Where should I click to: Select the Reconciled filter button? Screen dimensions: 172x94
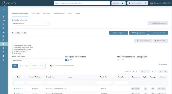click(x=24, y=66)
